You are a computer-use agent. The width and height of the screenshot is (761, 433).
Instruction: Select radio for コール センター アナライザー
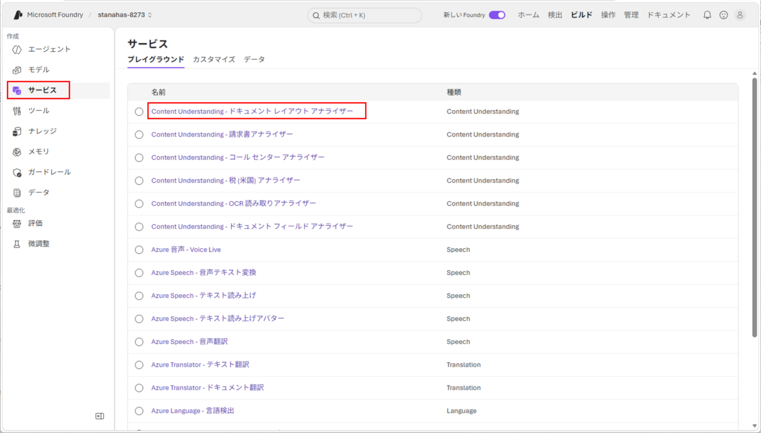click(139, 158)
